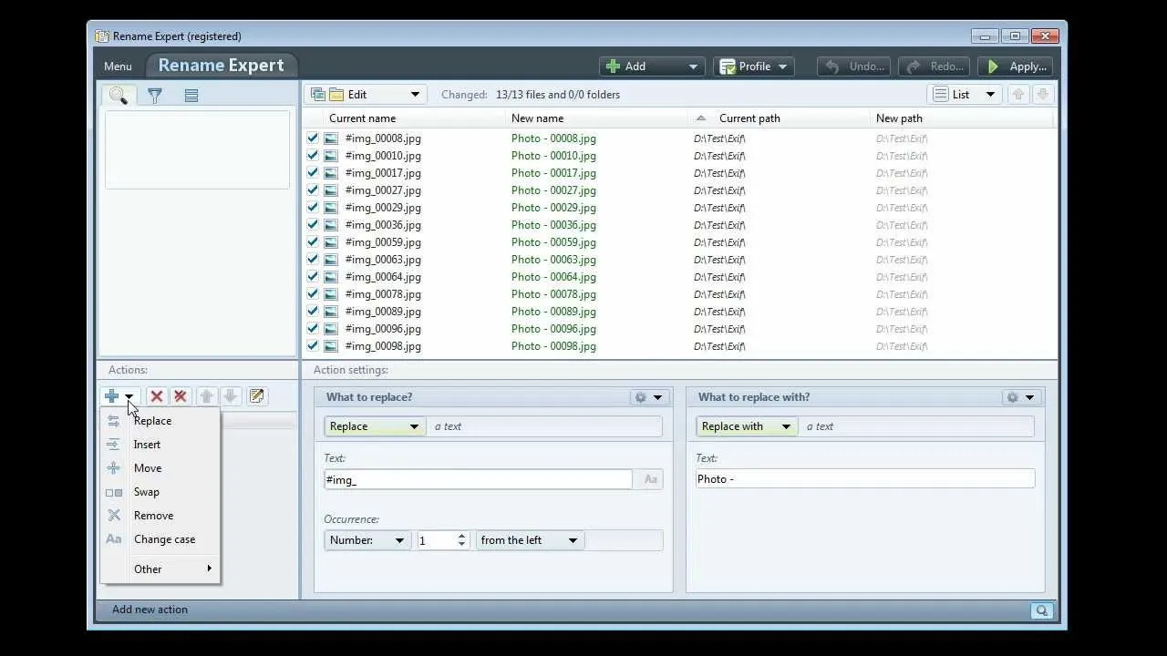The height and width of the screenshot is (656, 1167).
Task: Uncheck the #img_00036.jpg checkbox
Action: 313,225
